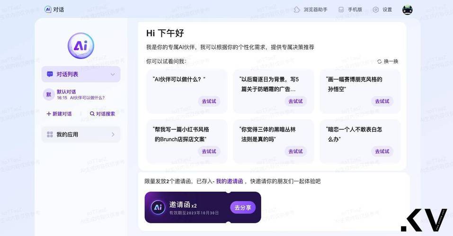453x236 pixels.
Task: Expand 我的应用 arrow
Action: pyautogui.click(x=113, y=135)
